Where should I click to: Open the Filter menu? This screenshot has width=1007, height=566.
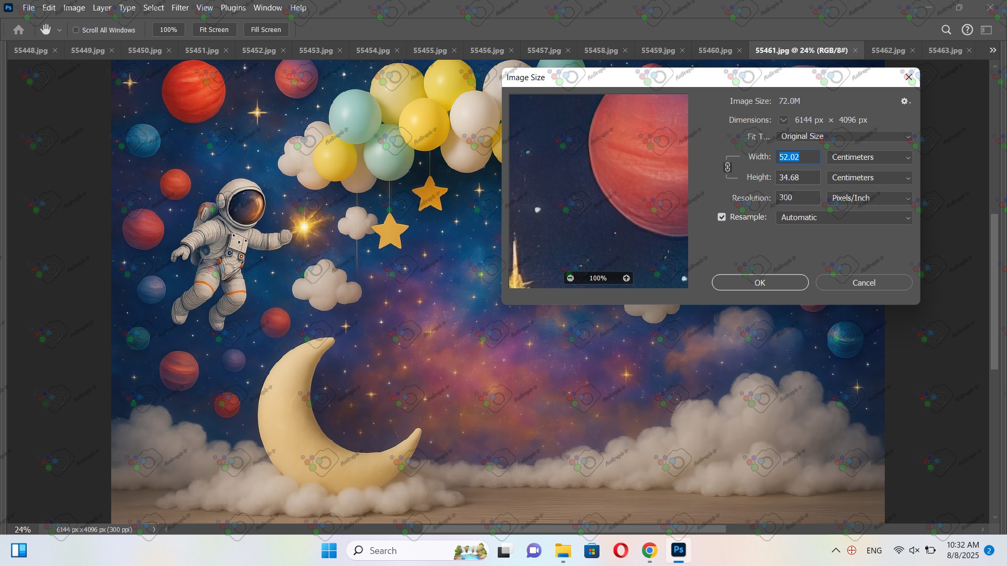pos(180,8)
